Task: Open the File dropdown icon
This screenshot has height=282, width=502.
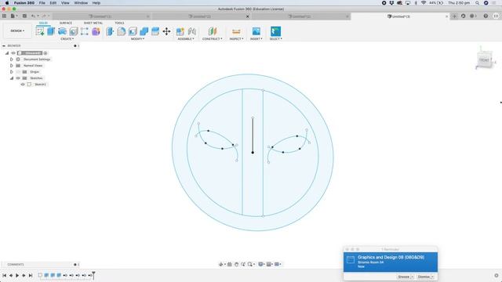Action: 13,16
